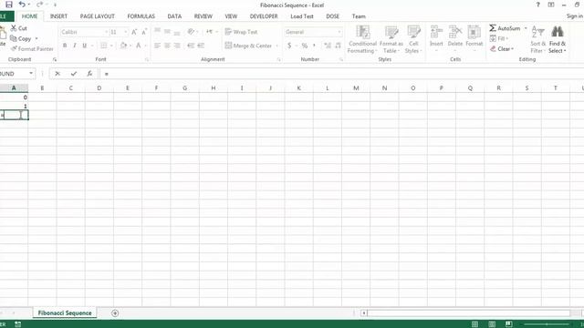Switch to the INSERT ribbon tab
Viewport: 584px width, 328px height.
pyautogui.click(x=58, y=16)
